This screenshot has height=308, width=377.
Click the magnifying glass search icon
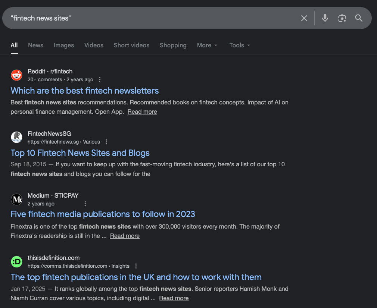click(359, 18)
